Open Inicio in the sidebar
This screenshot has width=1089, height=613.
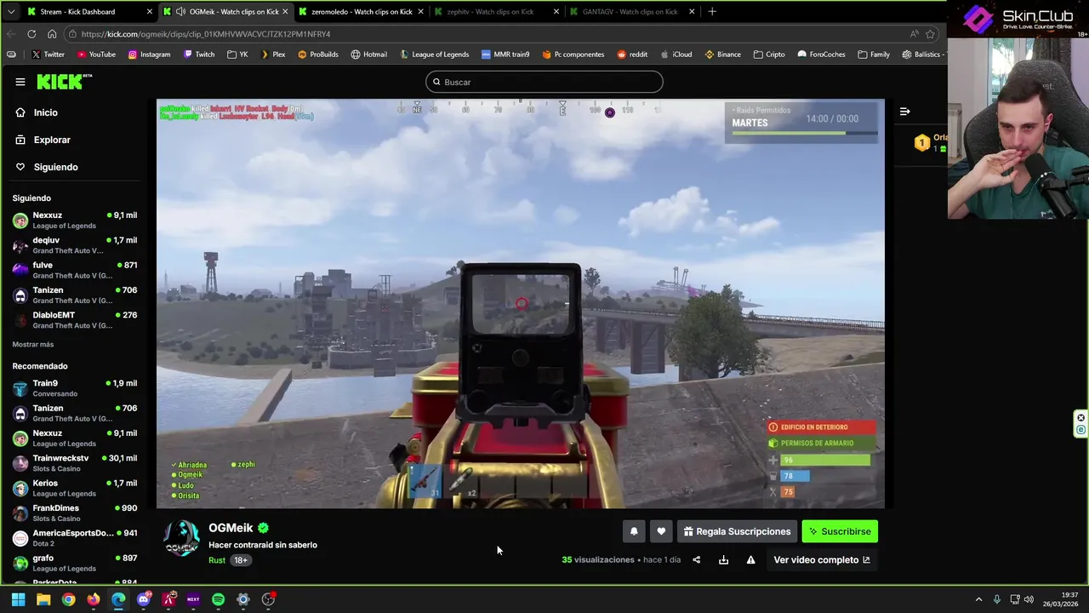point(45,112)
